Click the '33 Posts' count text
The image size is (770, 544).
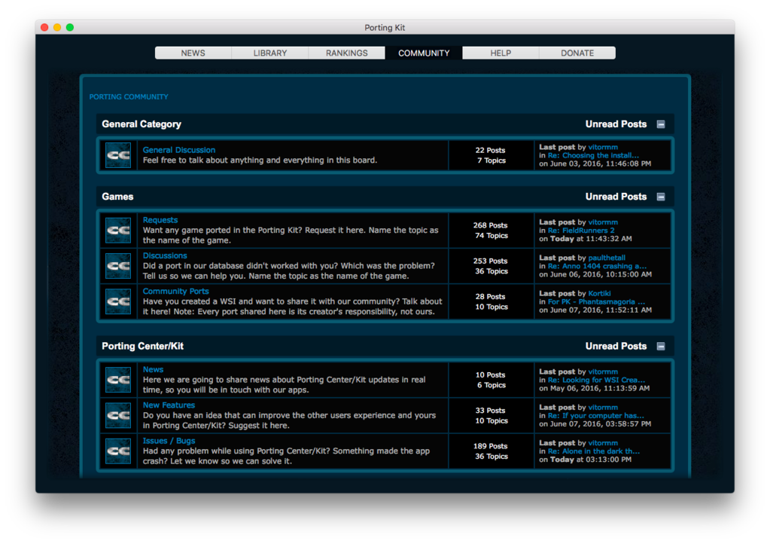click(x=490, y=411)
